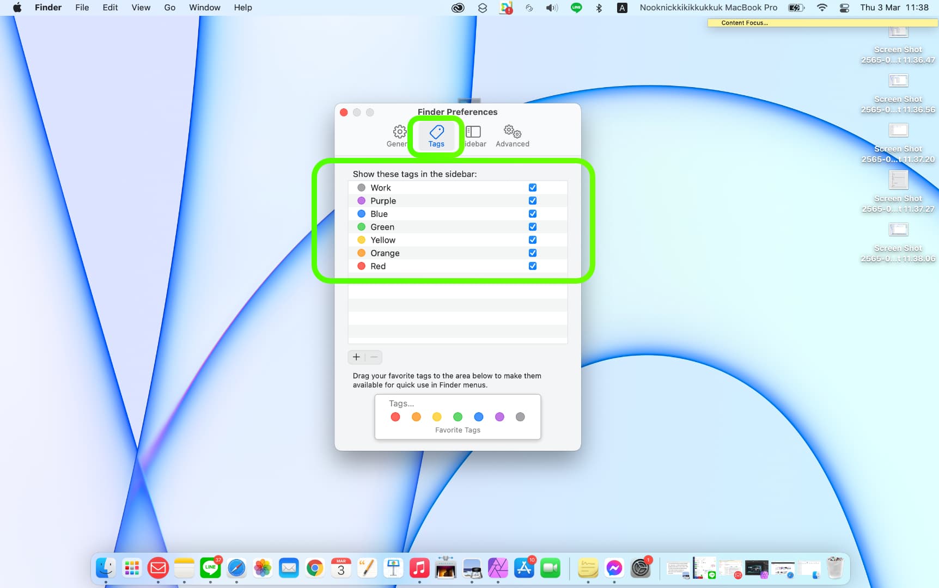
Task: Click the purple favorite tag dot
Action: (x=499, y=417)
